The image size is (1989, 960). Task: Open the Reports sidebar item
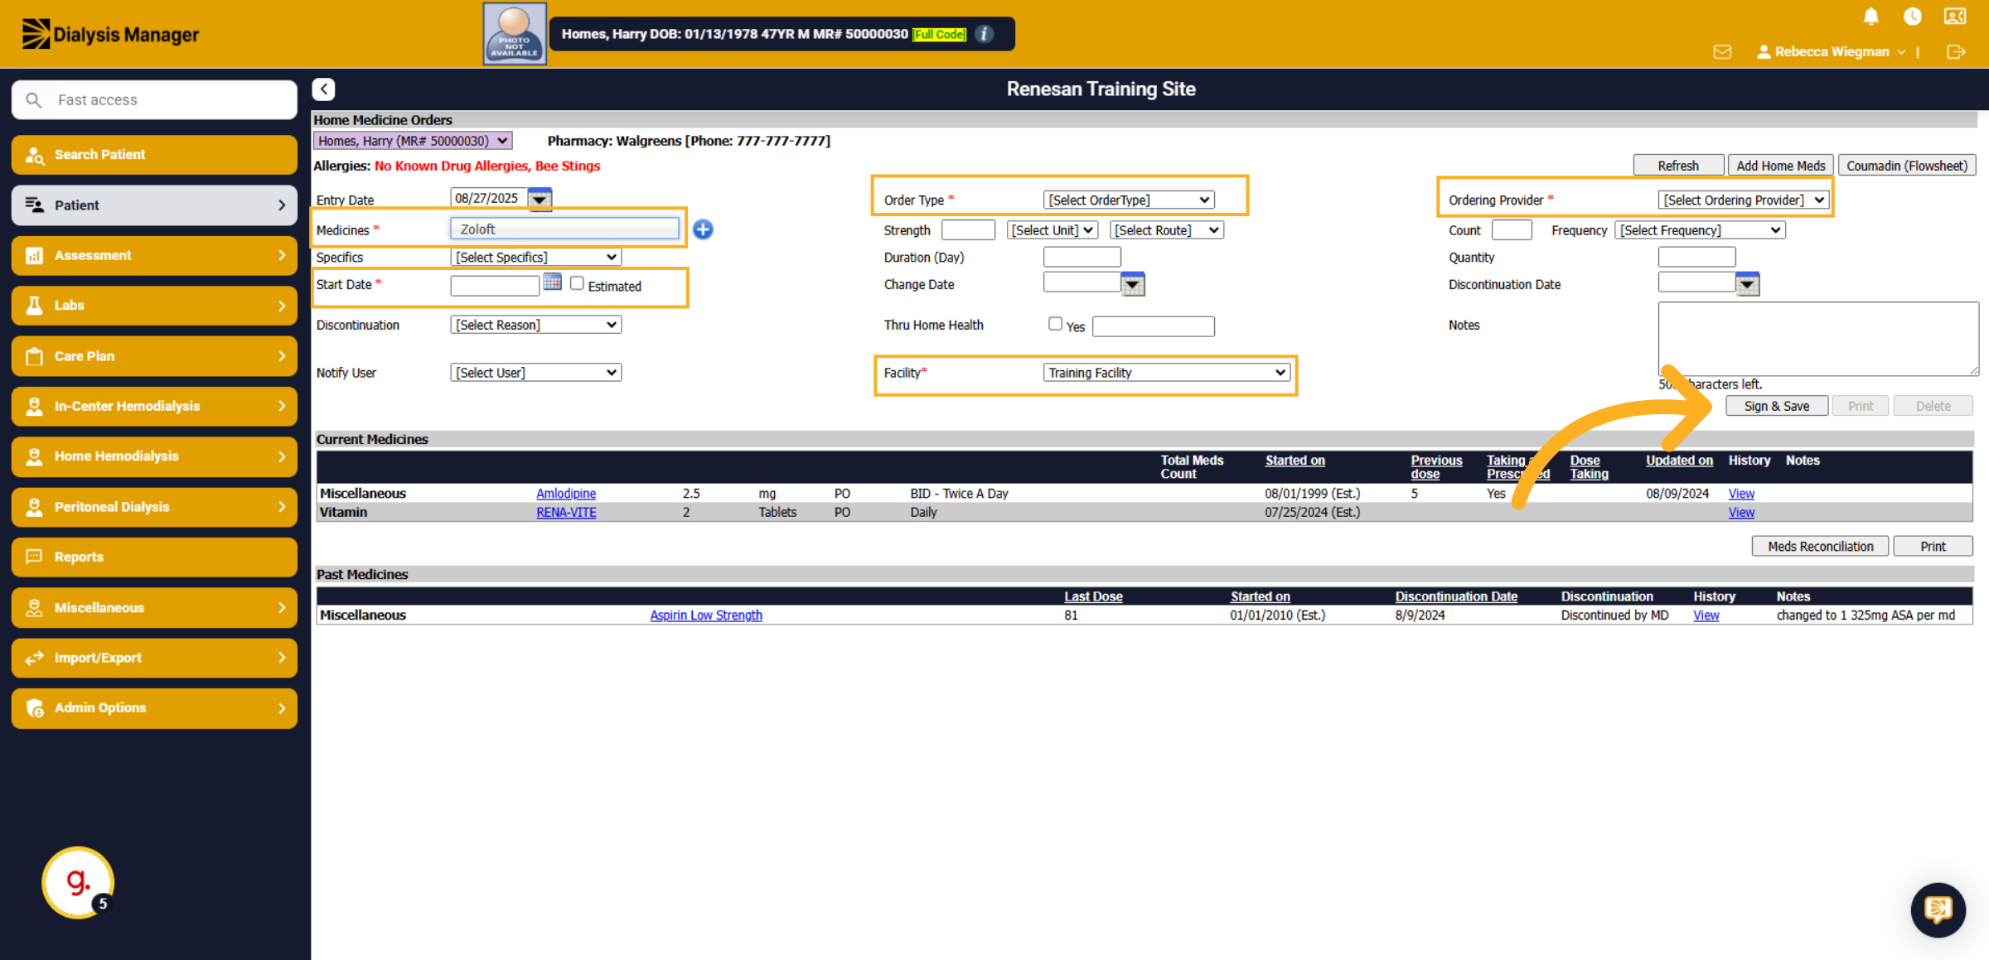point(154,557)
